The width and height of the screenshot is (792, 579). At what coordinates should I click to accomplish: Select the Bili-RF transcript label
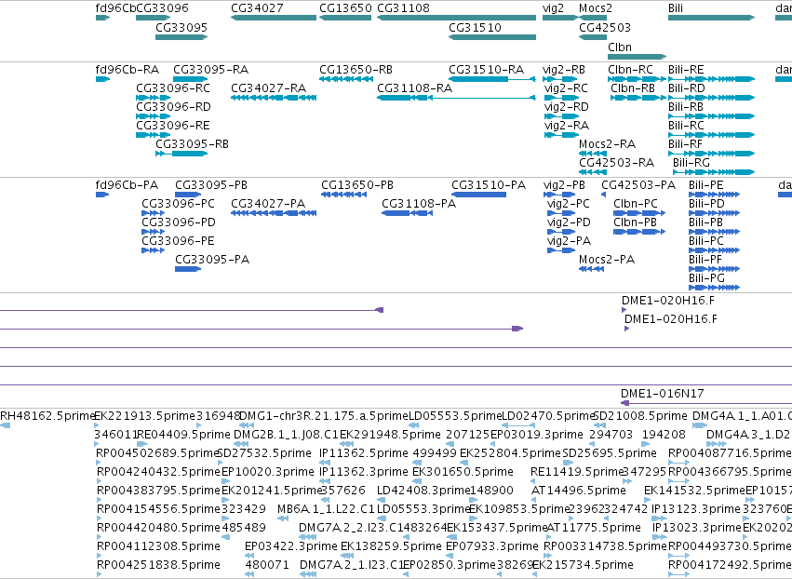tap(685, 144)
